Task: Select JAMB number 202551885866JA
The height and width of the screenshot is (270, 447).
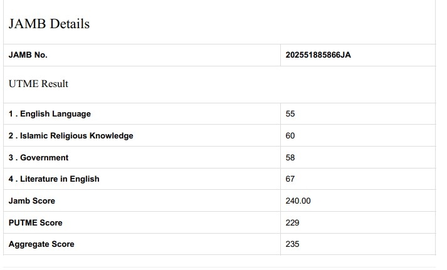Action: click(x=318, y=55)
